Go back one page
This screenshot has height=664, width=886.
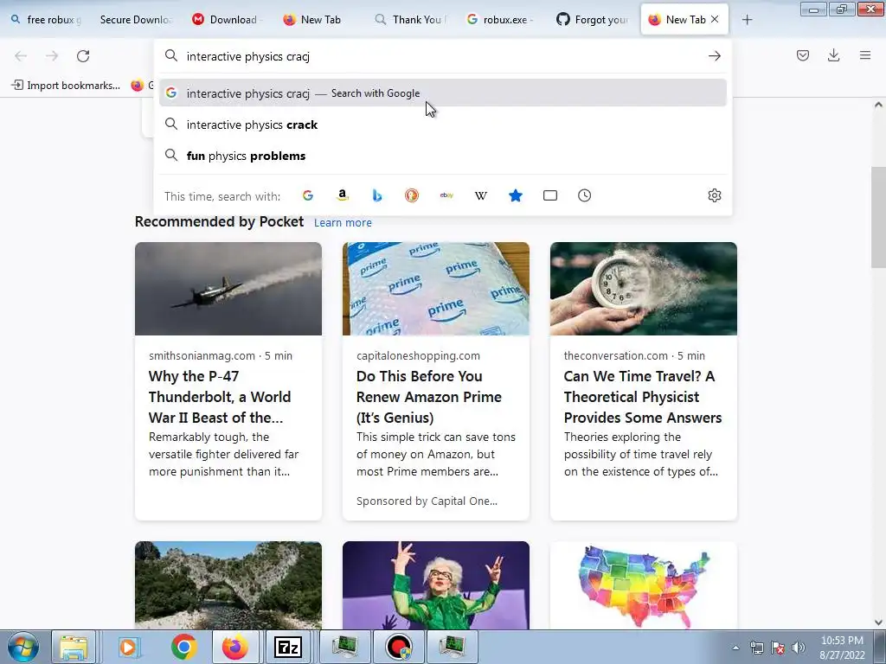click(21, 56)
